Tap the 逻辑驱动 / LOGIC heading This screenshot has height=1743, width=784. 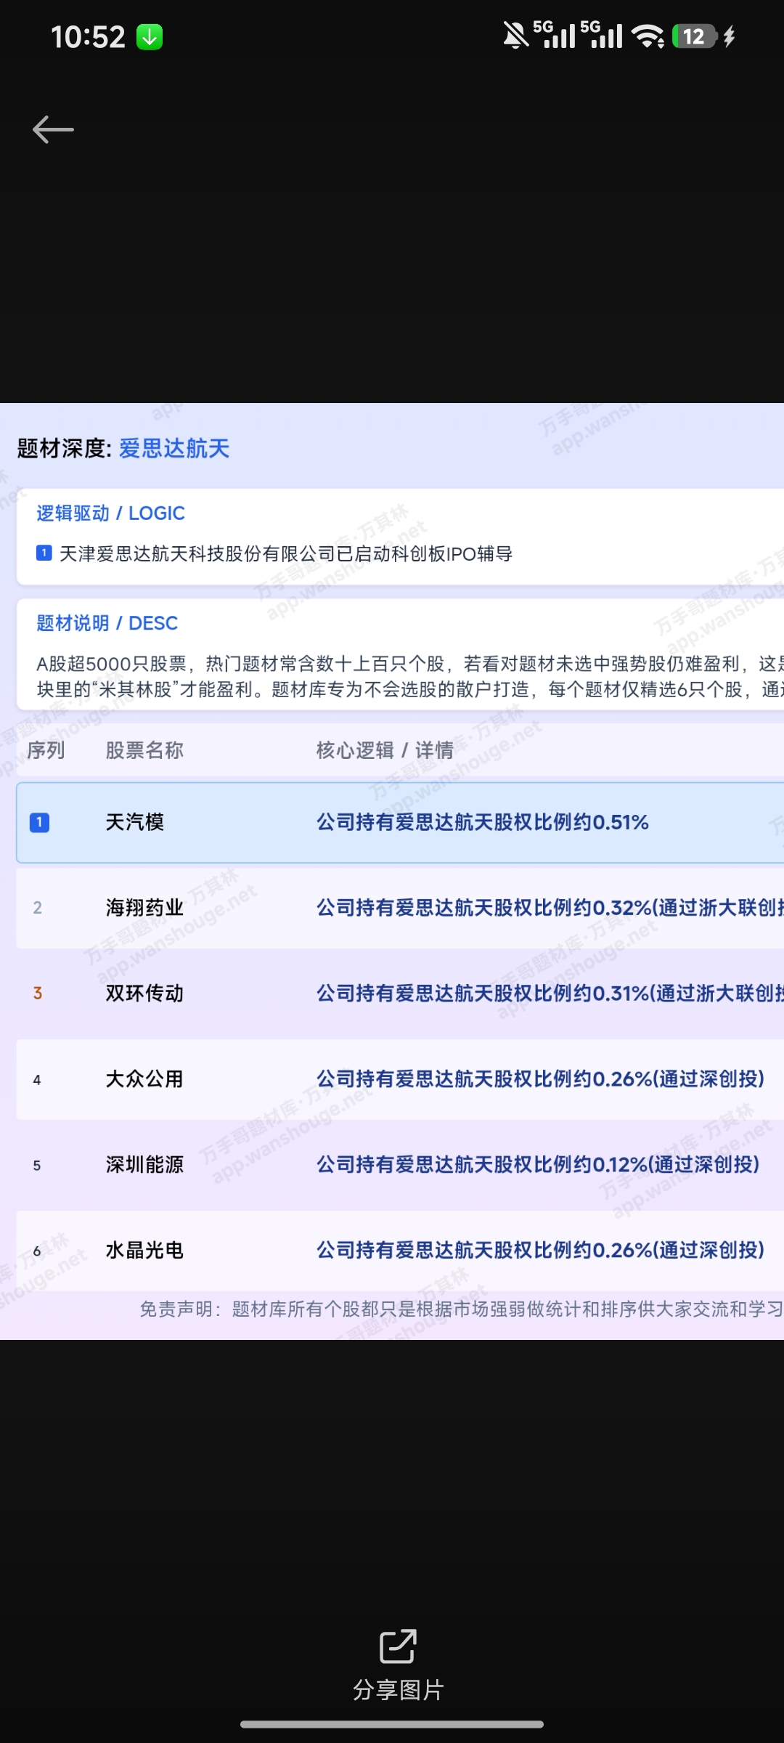tap(110, 513)
